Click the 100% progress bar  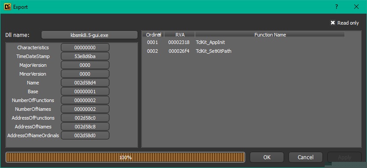pyautogui.click(x=125, y=157)
